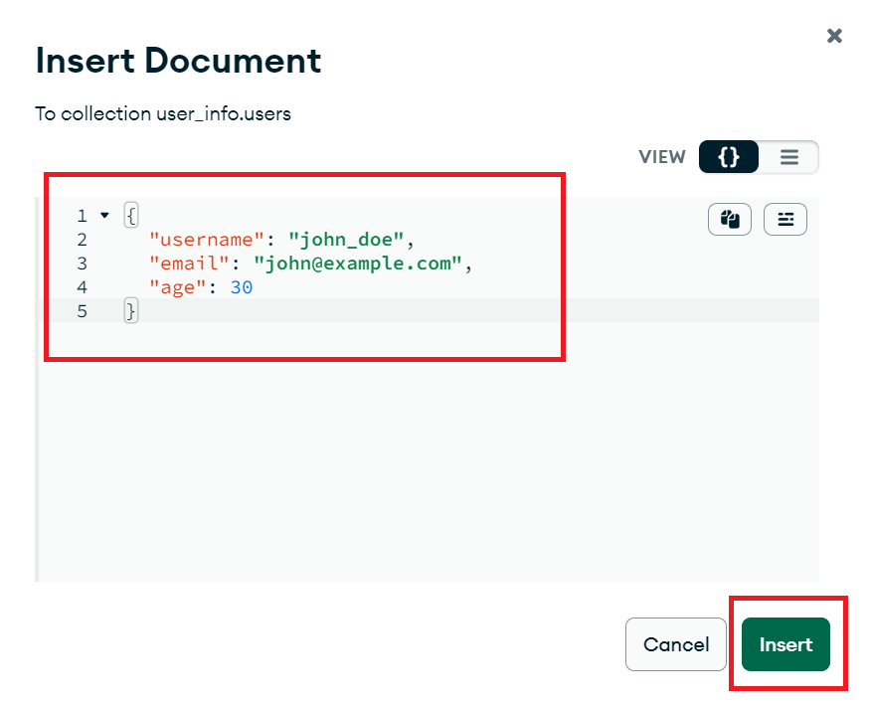Screen dimensions: 869x707
Task: Click line number 4 in gutter
Action: [82, 287]
